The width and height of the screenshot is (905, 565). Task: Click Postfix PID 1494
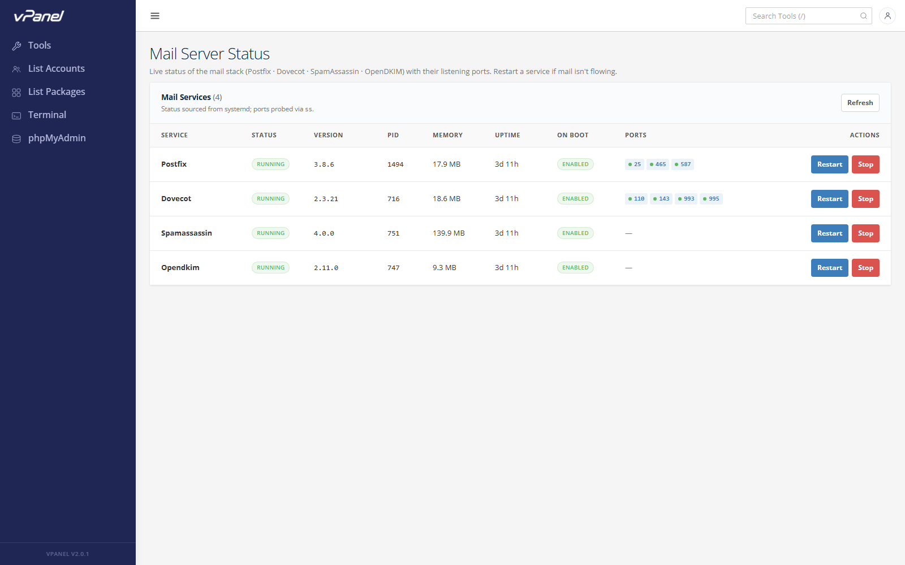tap(395, 164)
